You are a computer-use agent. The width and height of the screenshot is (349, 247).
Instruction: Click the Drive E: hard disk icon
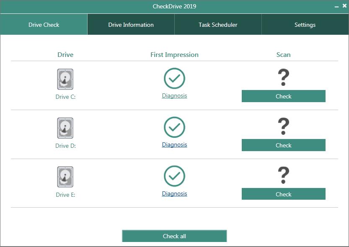tap(65, 177)
